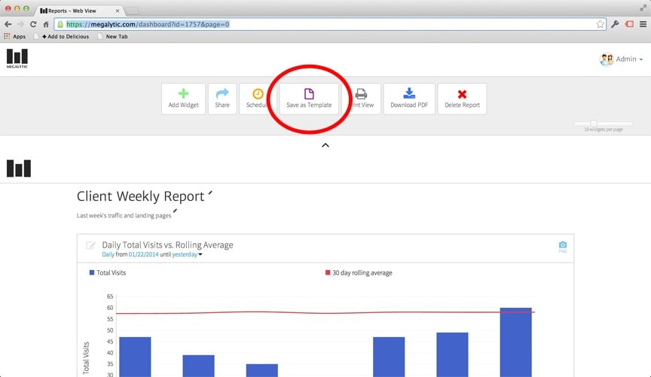Open the Admin user dropdown
Screen dimensions: 651x377
coord(629,59)
